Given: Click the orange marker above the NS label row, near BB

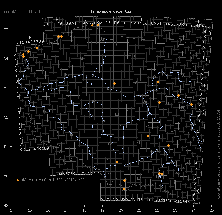Looking at the screenshot, I should click(x=124, y=181).
